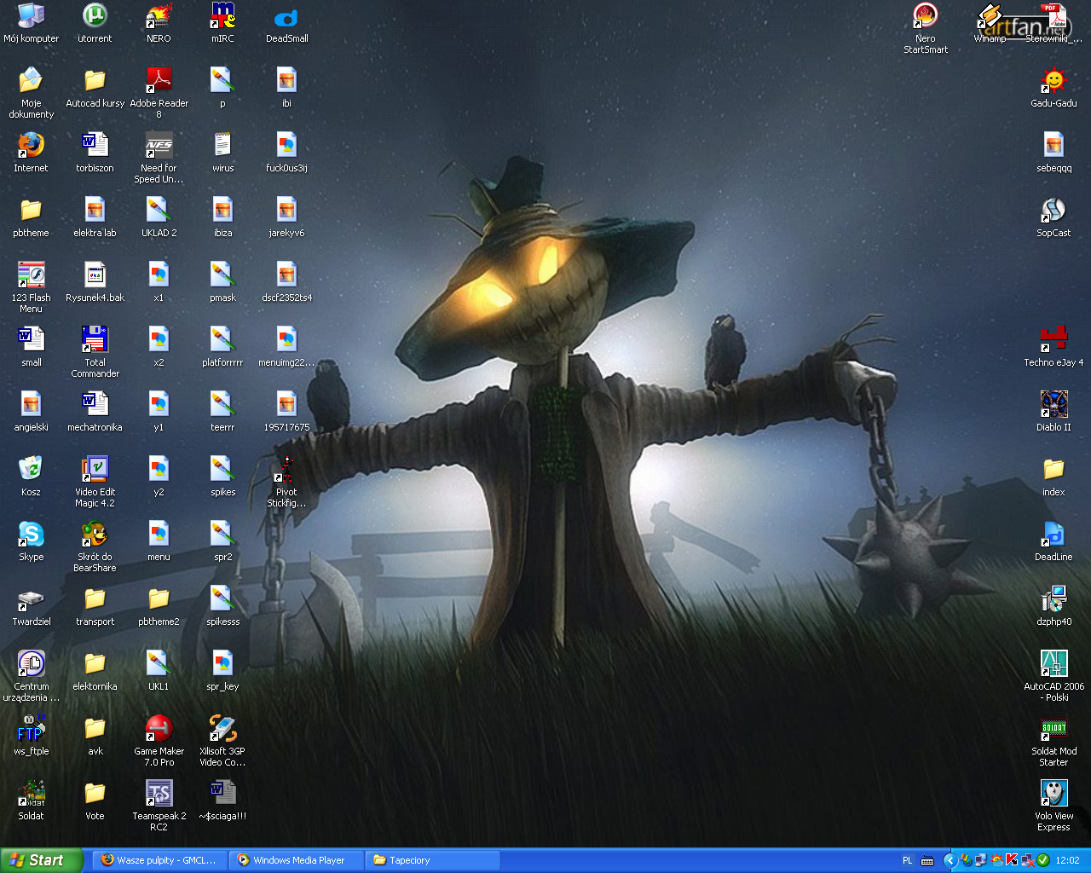This screenshot has height=873, width=1091.
Task: Open the Start menu
Action: point(41,860)
